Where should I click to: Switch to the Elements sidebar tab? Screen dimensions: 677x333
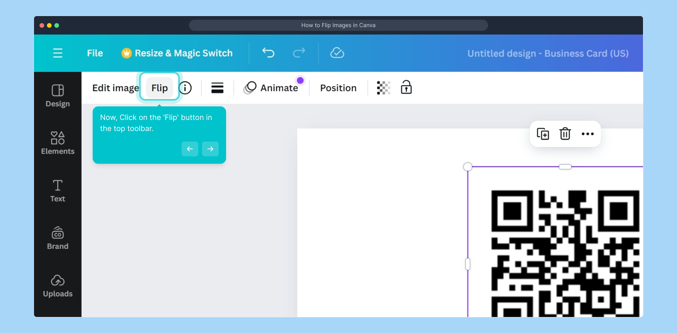pos(58,143)
